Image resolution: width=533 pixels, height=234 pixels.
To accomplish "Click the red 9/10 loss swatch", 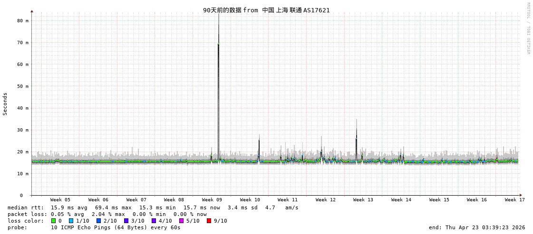I will [x=209, y=221].
